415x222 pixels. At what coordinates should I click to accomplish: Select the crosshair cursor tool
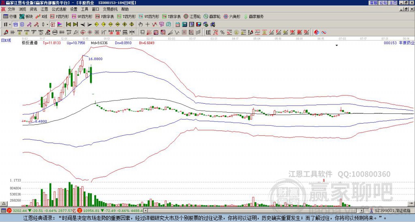click(148, 25)
